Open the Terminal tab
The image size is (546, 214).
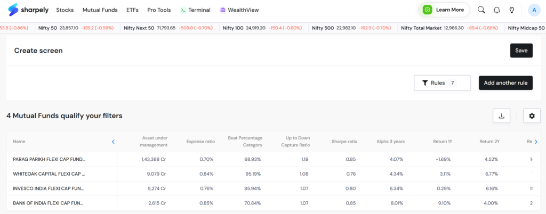(195, 10)
